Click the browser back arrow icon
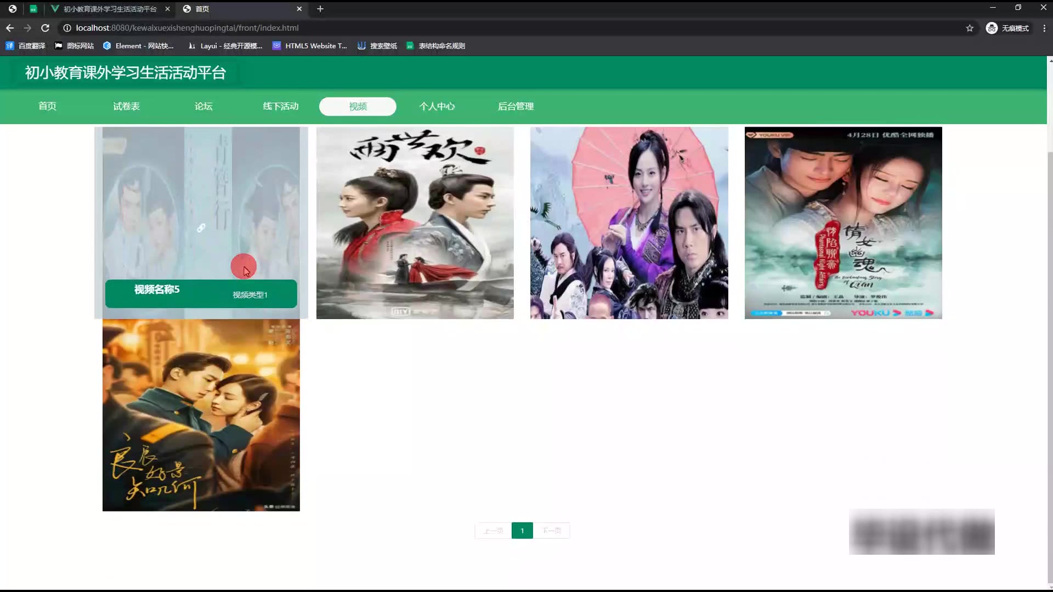Image resolution: width=1053 pixels, height=592 pixels. [x=10, y=28]
